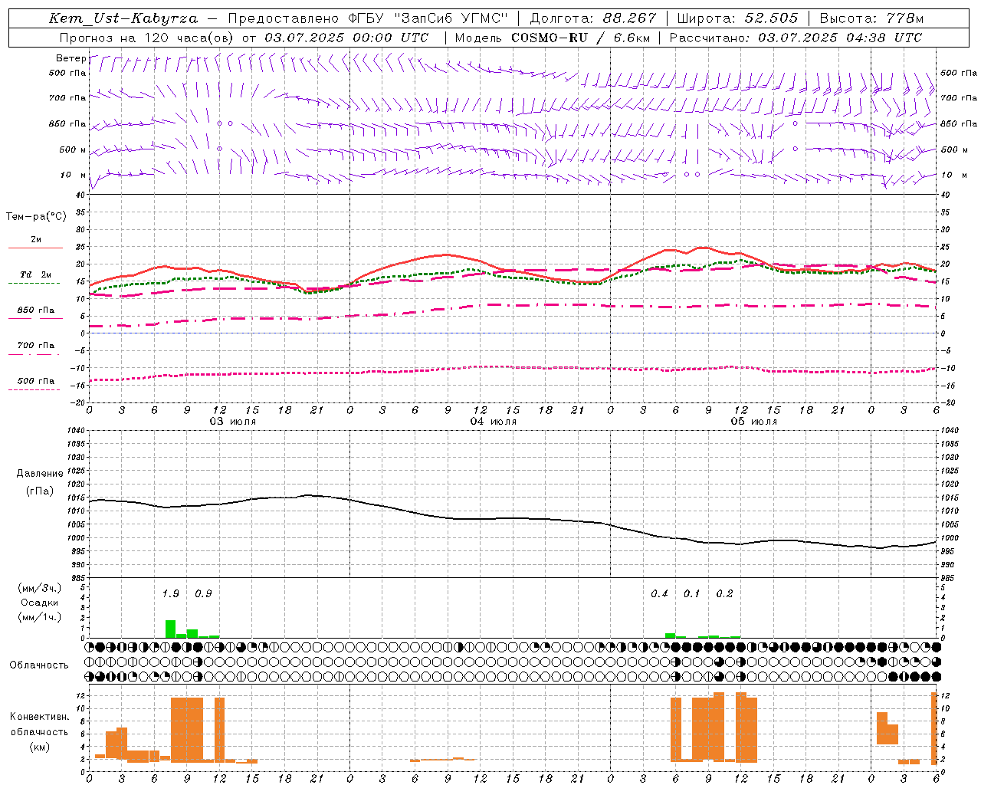Click the (мм/3ч.) units label
Viewport: 981px width, 785px height.
click(40, 589)
